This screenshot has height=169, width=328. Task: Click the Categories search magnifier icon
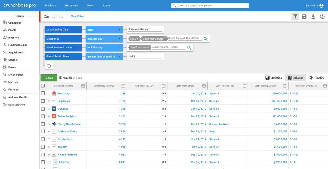206,39
